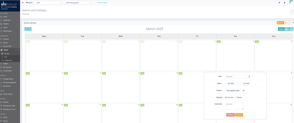
Task: Add event on March 10
Action: tap(28, 105)
